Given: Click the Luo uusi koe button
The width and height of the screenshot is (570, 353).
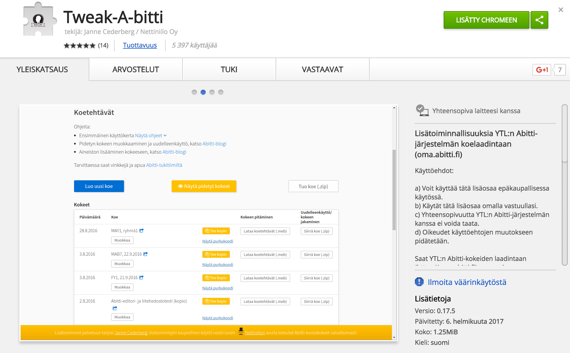Looking at the screenshot, I should pos(99,186).
